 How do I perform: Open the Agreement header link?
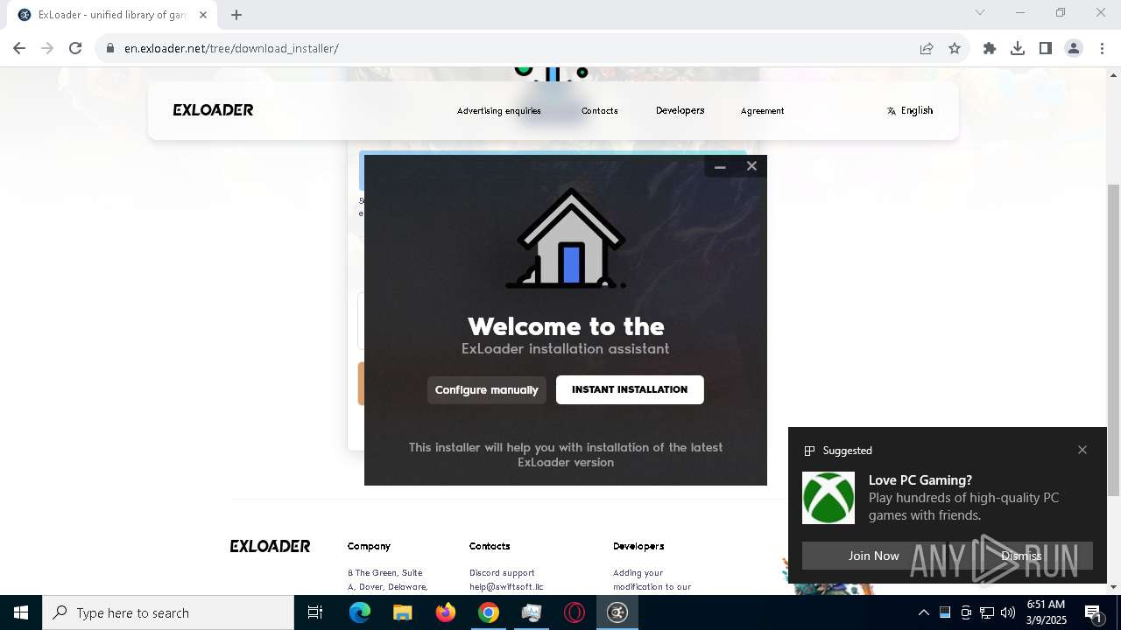763,111
